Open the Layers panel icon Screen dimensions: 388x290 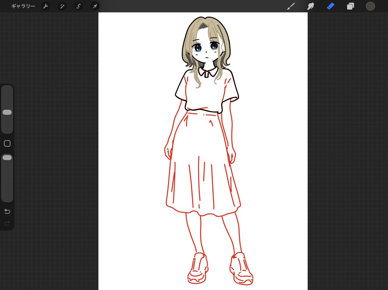coord(350,6)
